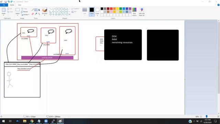
Task: Pick the yellow color swatch
Action: [118, 9]
